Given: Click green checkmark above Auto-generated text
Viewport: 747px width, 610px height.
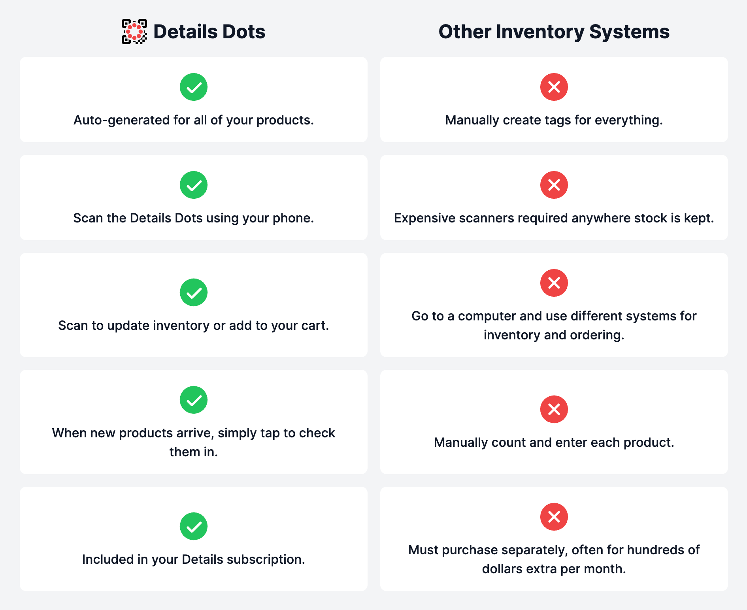Looking at the screenshot, I should pyautogui.click(x=194, y=87).
